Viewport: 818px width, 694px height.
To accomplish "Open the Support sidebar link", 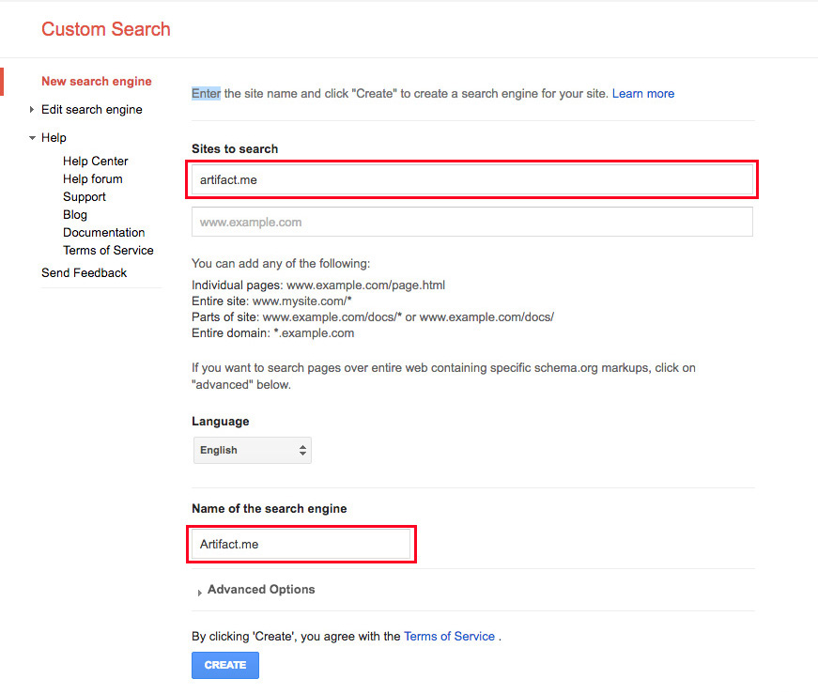I will point(85,196).
